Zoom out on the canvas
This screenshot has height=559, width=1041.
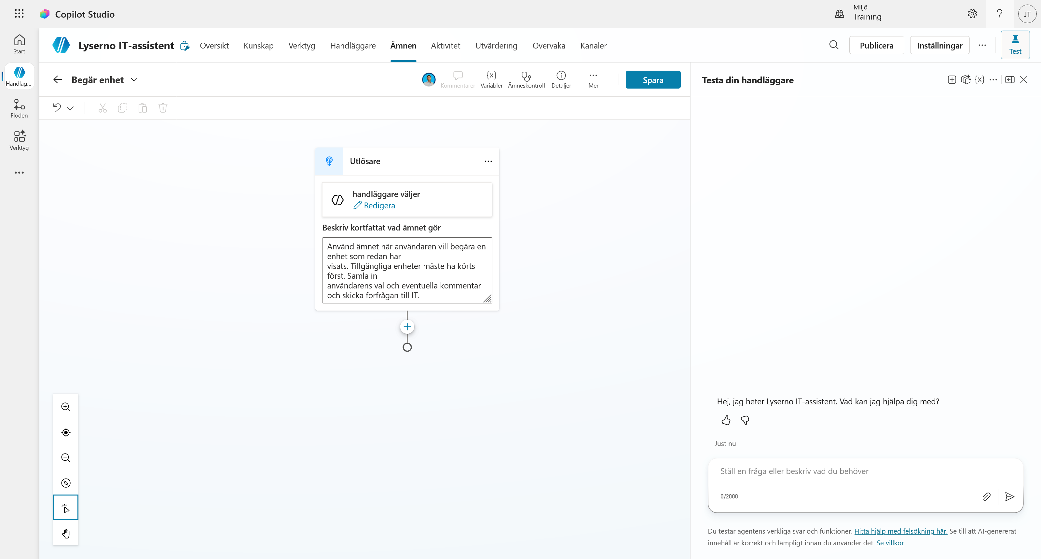(x=66, y=457)
